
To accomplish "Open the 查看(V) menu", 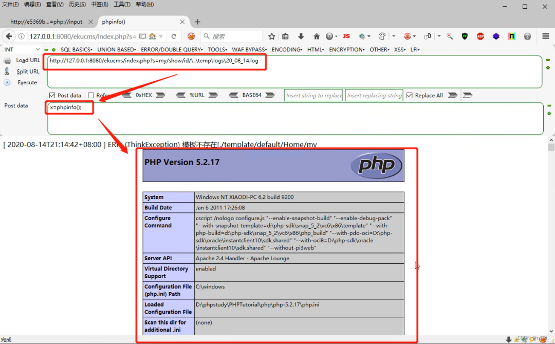I will pos(54,5).
